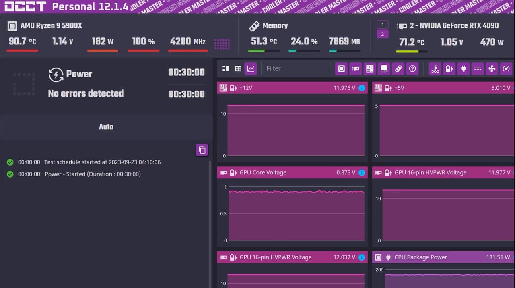Click the CPU Package Power panel header

[443, 257]
